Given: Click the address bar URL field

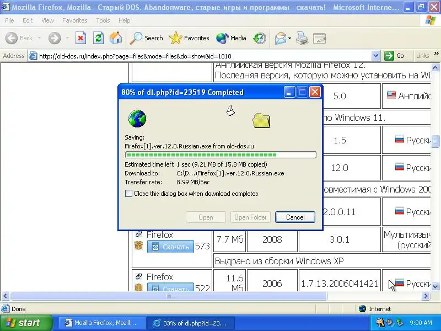Looking at the screenshot, I should pos(204,56).
